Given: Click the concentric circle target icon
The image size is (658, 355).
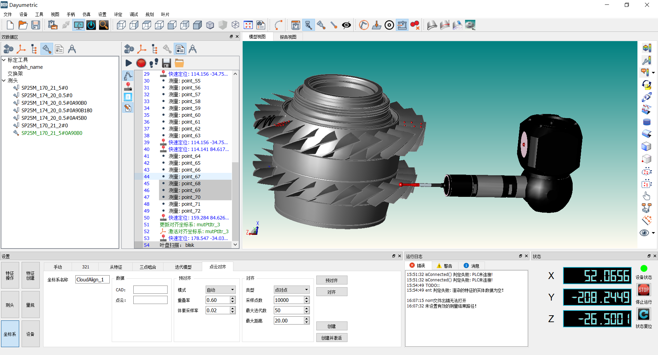Looking at the screenshot, I should coord(389,25).
